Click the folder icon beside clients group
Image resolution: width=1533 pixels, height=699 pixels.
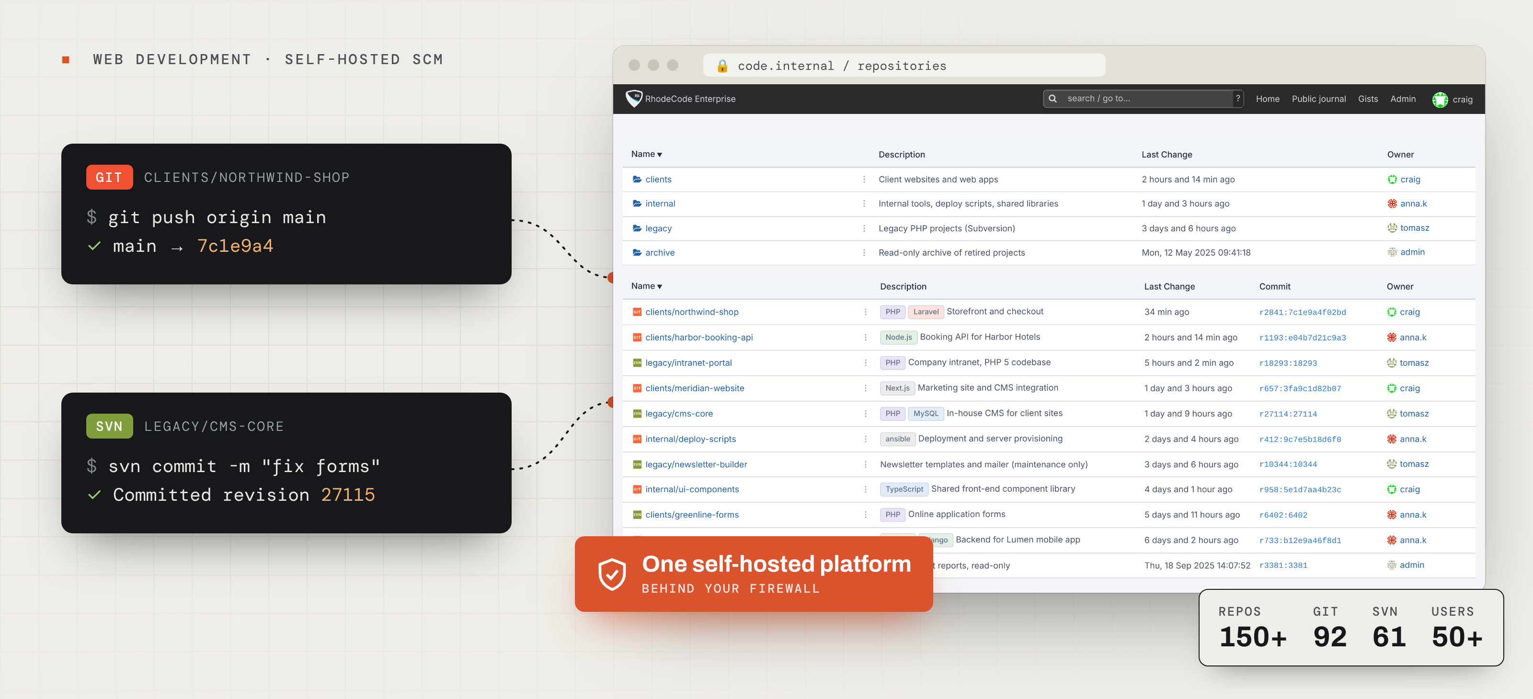637,179
